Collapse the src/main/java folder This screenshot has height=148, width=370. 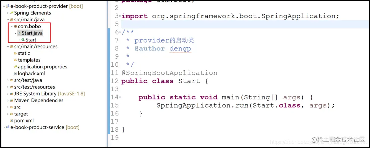coord(8,20)
